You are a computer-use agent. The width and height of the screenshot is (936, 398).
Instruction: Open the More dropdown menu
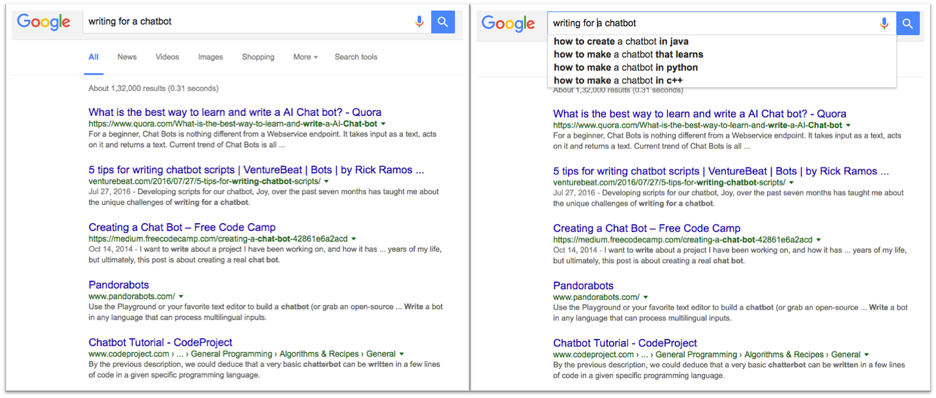pyautogui.click(x=305, y=57)
